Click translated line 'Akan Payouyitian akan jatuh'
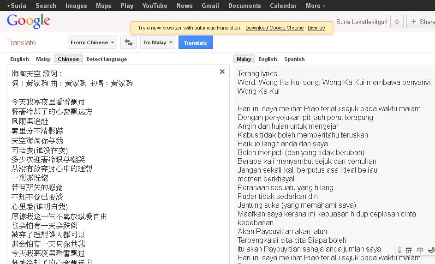The height and width of the screenshot is (264, 435). 282,231
